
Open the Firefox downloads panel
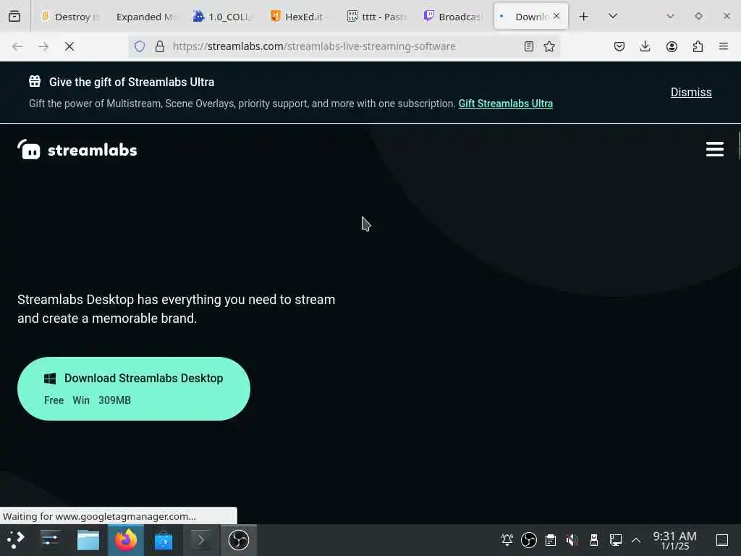pos(645,46)
